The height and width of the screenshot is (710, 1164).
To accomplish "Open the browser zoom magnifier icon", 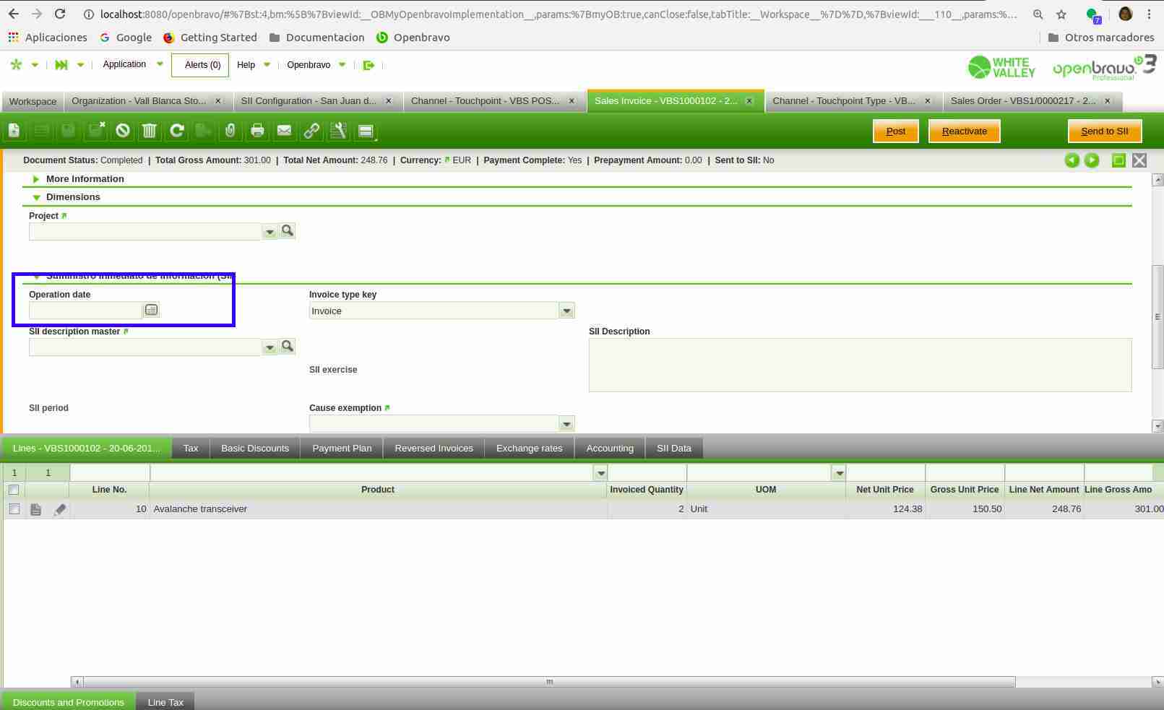I will click(x=1038, y=14).
